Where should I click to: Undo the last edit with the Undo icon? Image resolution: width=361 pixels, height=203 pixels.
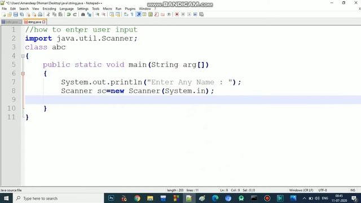(69, 15)
